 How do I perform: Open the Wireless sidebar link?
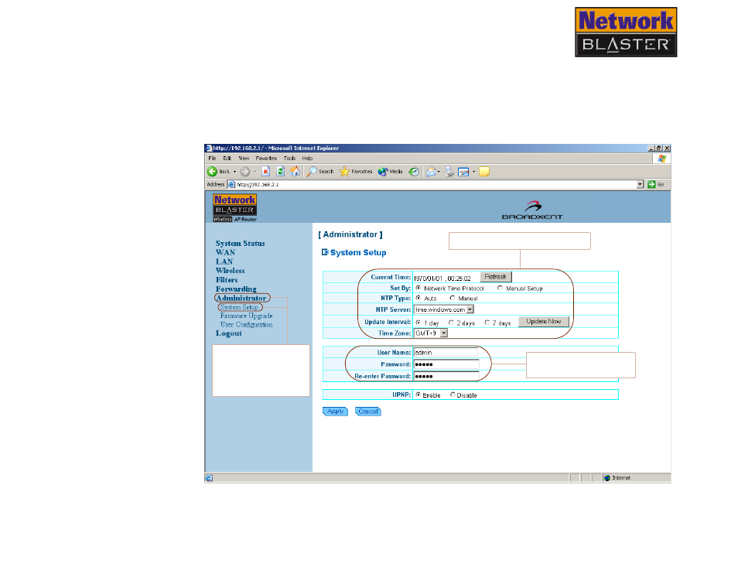coord(231,271)
